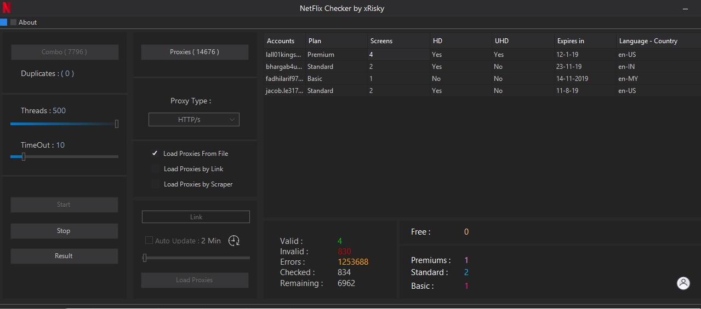Sort by the Accounts column header
Image resolution: width=701 pixels, height=309 pixels.
tap(284, 41)
